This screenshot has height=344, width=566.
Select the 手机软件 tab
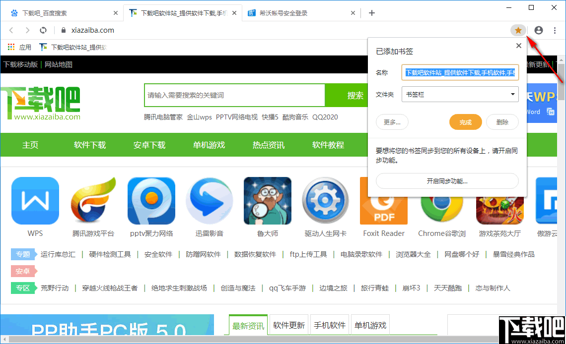point(330,325)
